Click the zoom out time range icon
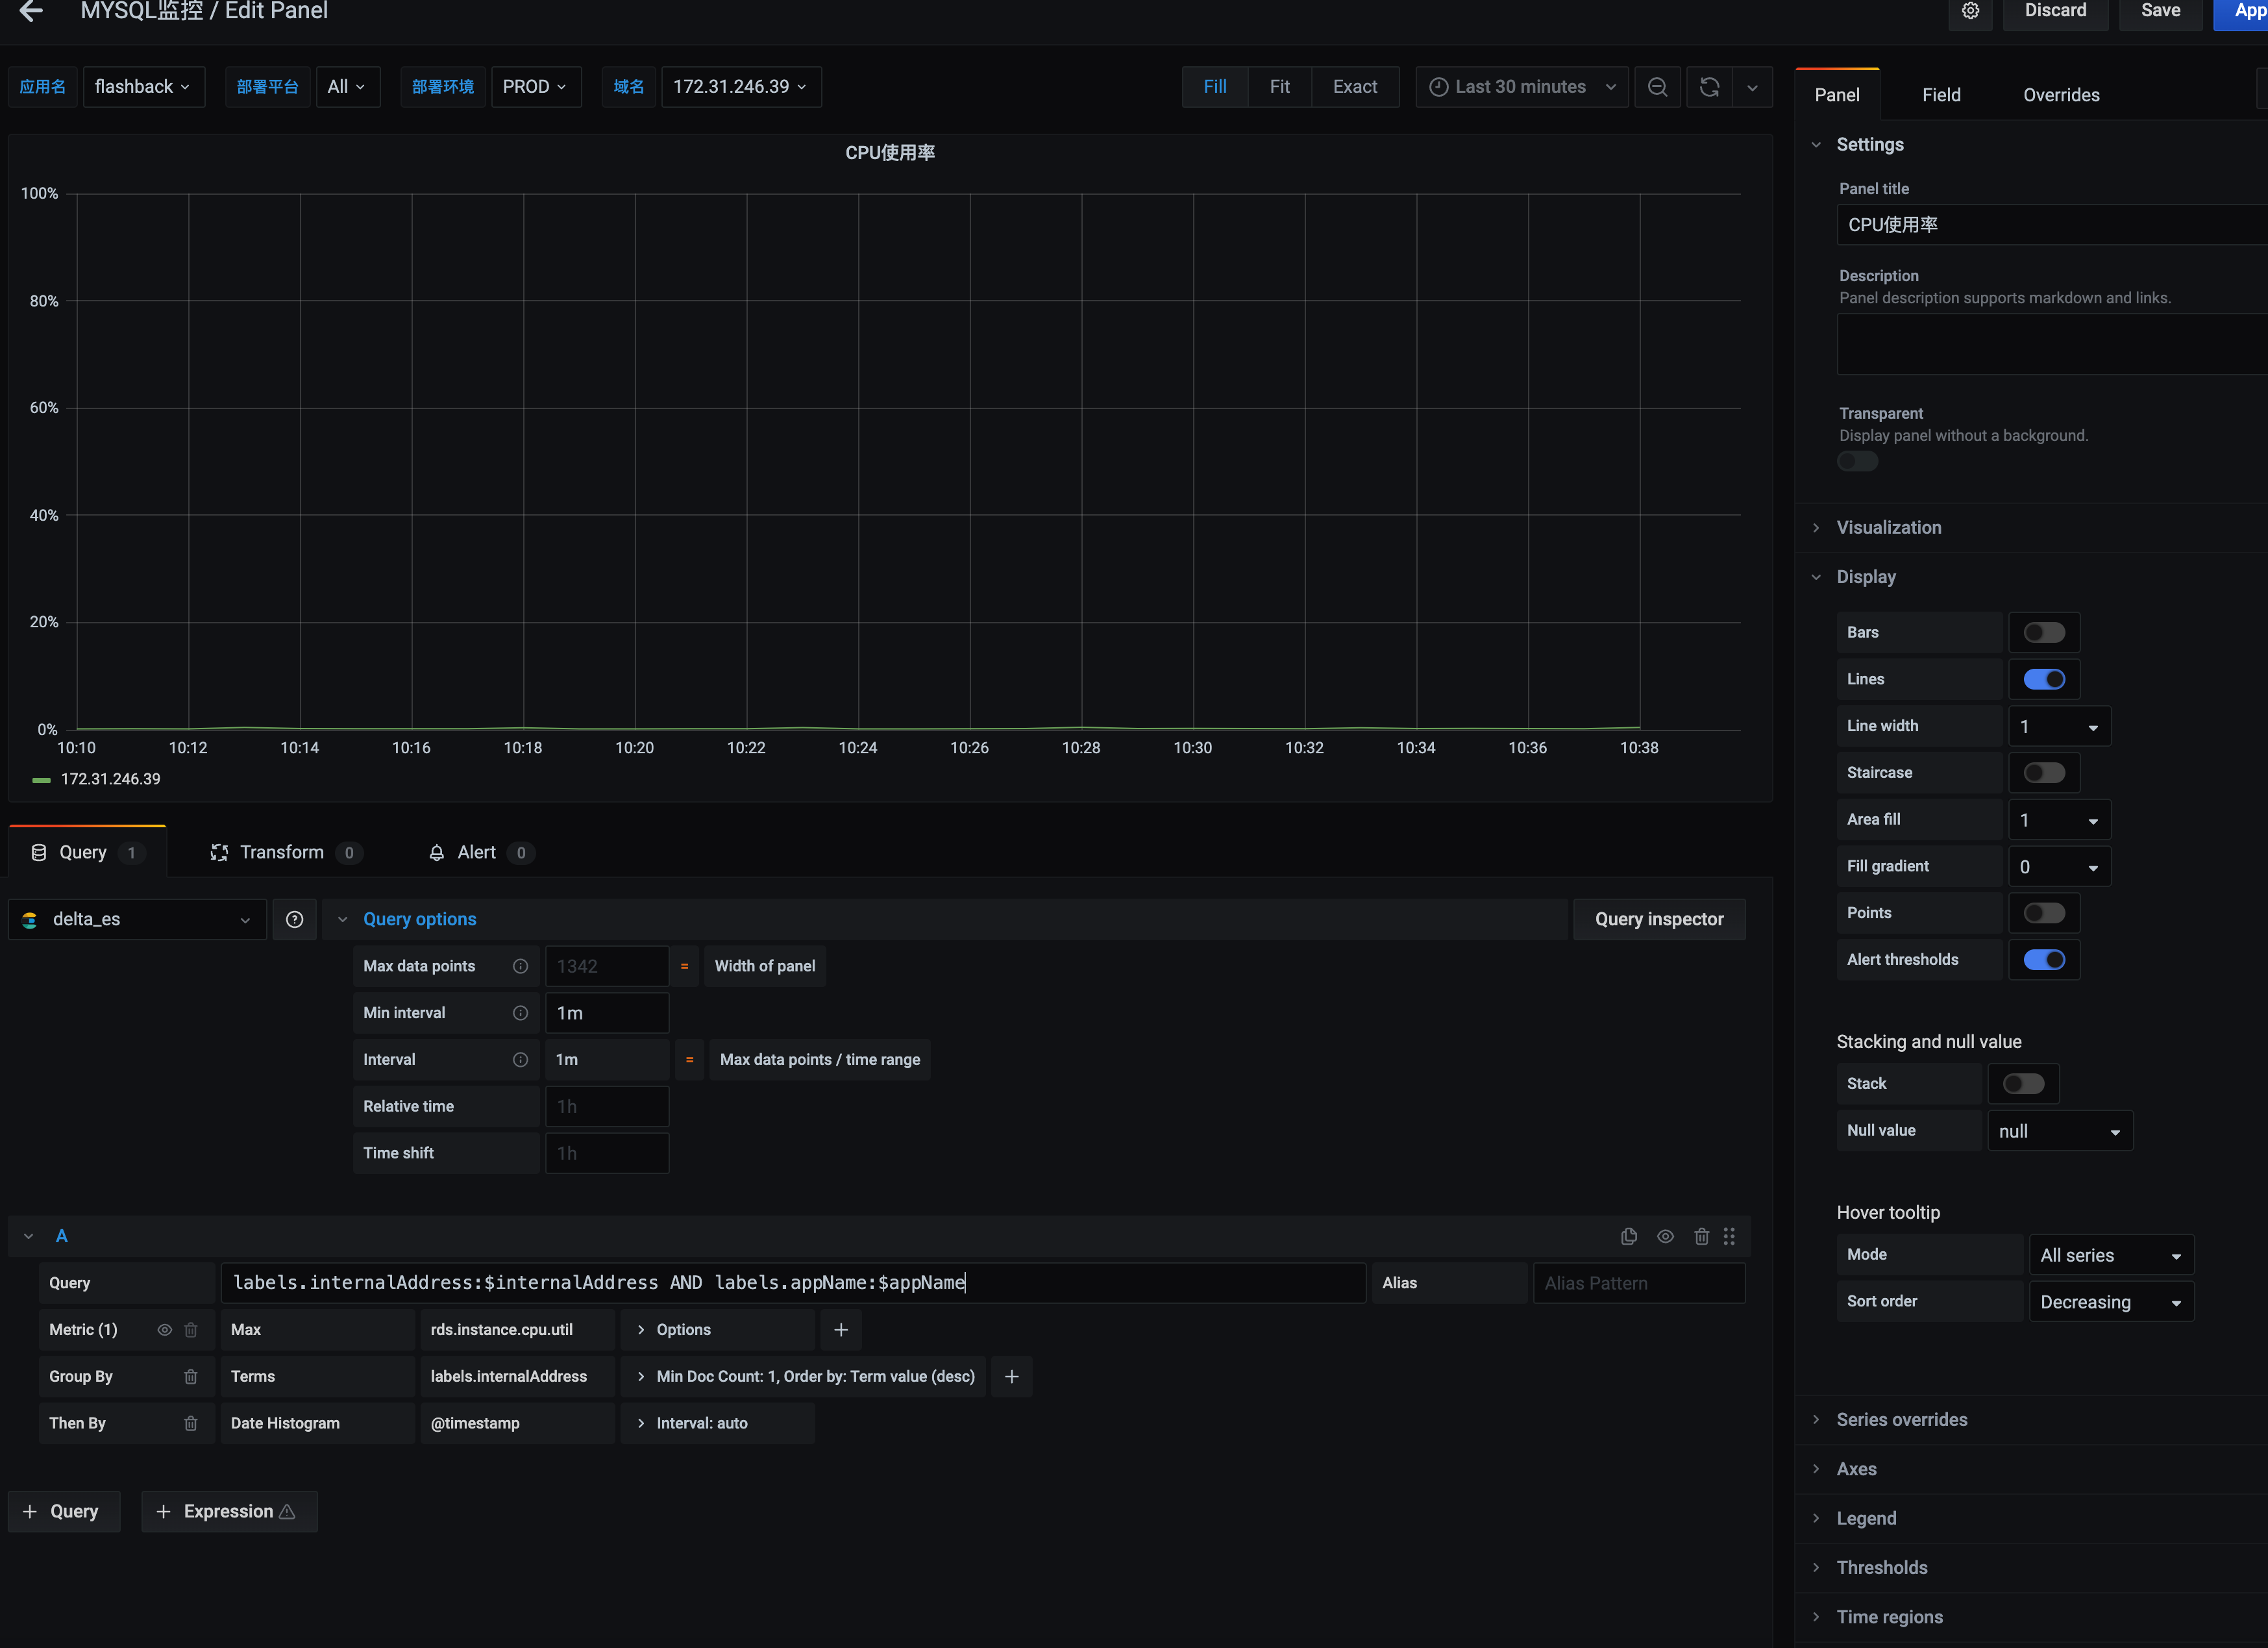Viewport: 2268px width, 1648px height. tap(1657, 87)
